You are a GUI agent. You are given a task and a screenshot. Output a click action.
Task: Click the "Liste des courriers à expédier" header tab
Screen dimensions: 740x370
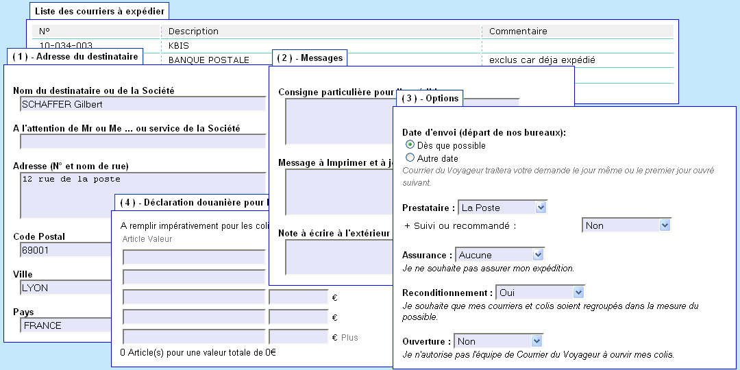click(x=99, y=12)
